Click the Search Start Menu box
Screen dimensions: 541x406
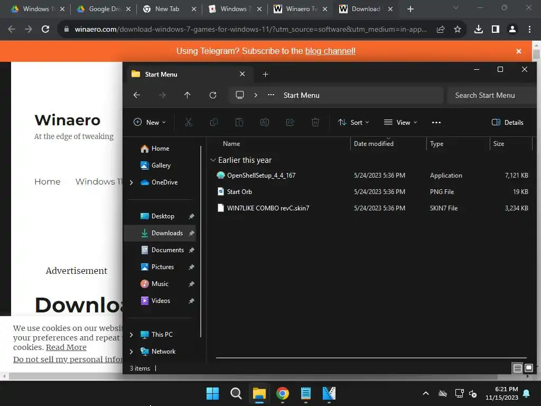492,95
